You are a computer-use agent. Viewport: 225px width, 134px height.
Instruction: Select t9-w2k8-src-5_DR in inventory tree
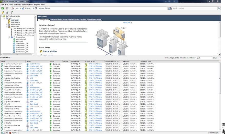coord(22,52)
